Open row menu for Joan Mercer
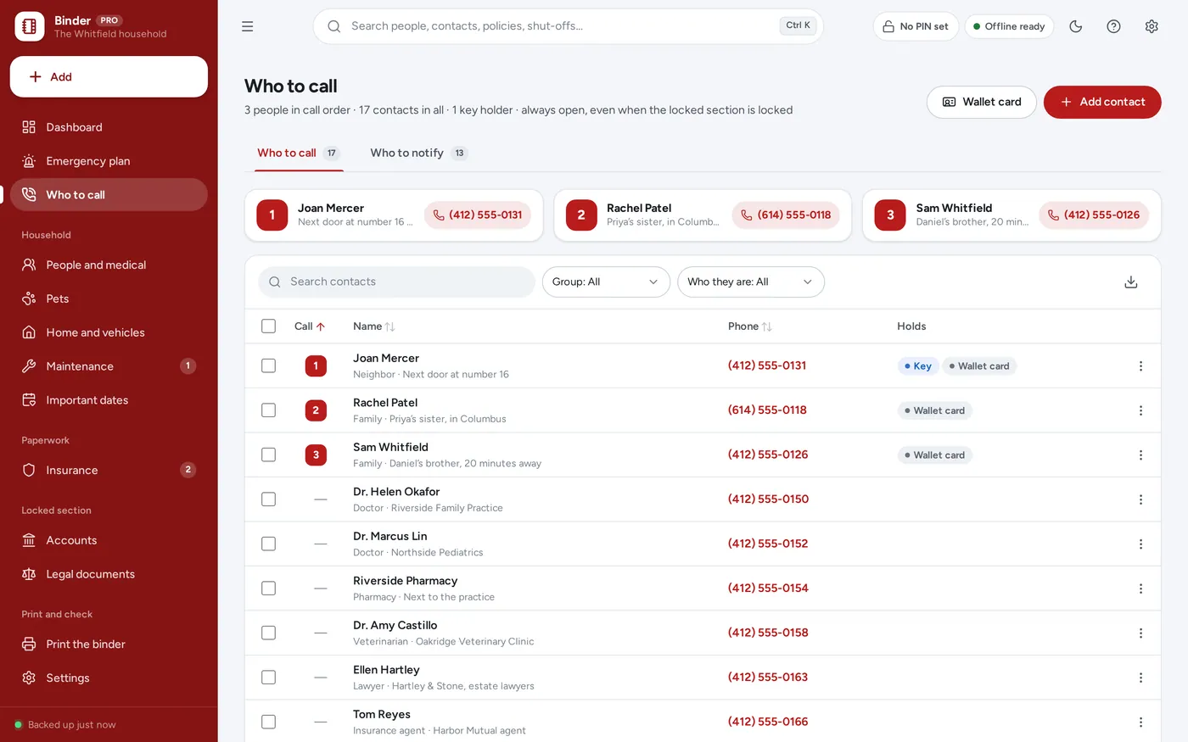 pos(1140,366)
